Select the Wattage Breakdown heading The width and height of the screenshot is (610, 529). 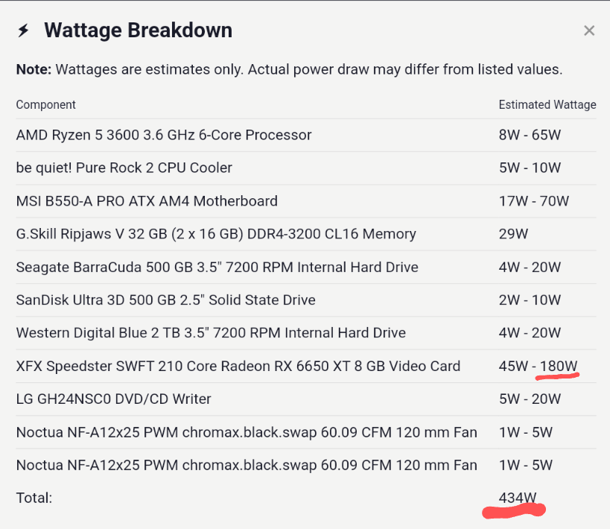[138, 31]
